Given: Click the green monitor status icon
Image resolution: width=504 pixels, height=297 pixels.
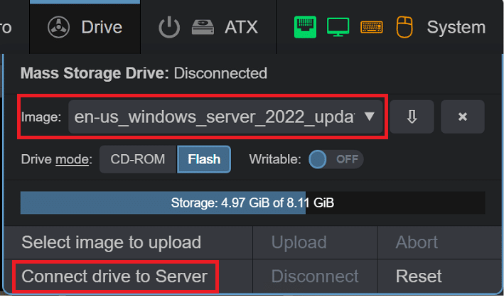Looking at the screenshot, I should point(338,27).
